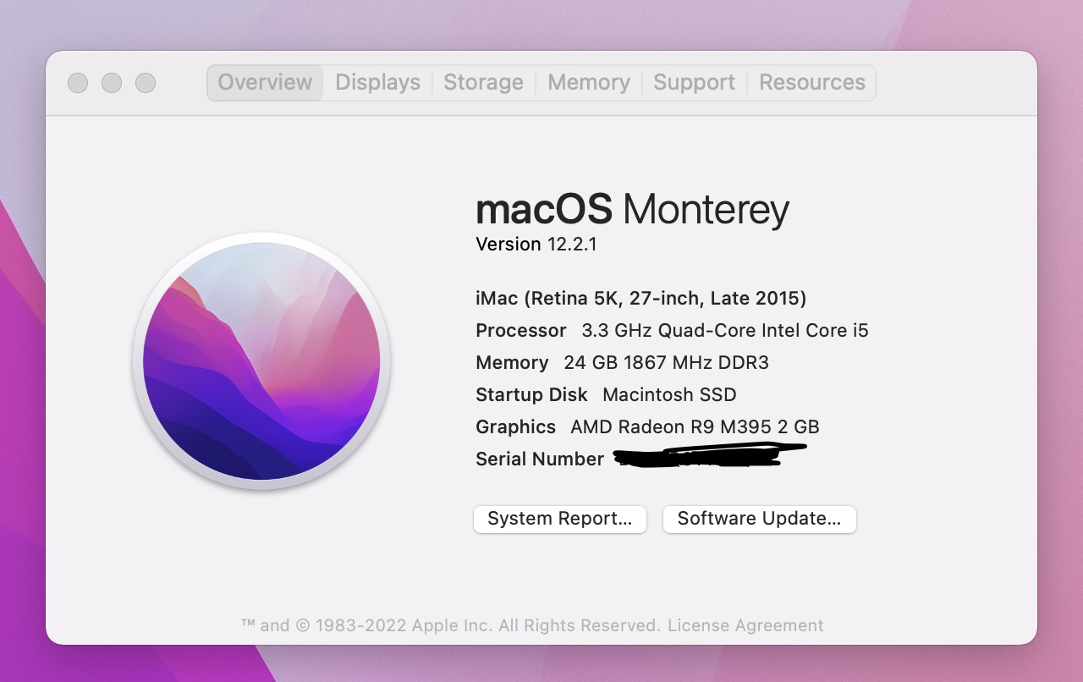Select the macOS Monterey title
1083x682 pixels.
coord(632,209)
